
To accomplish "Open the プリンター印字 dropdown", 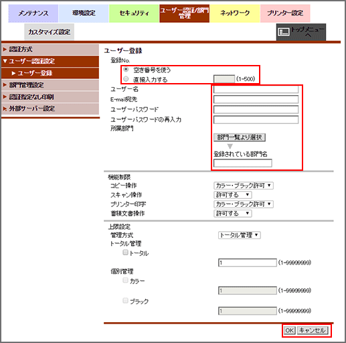I will 244,204.
